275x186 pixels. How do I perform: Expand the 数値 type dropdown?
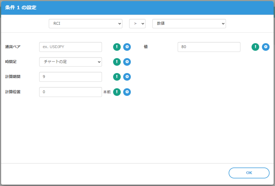(x=189, y=24)
